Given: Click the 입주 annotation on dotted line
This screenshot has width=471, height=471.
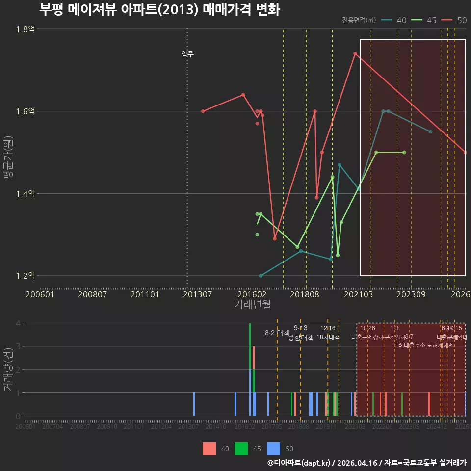Looking at the screenshot, I should click(x=187, y=54).
